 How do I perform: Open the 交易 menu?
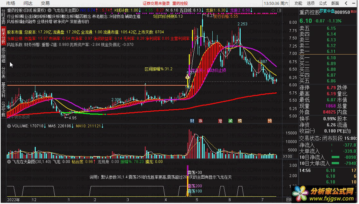45,3
